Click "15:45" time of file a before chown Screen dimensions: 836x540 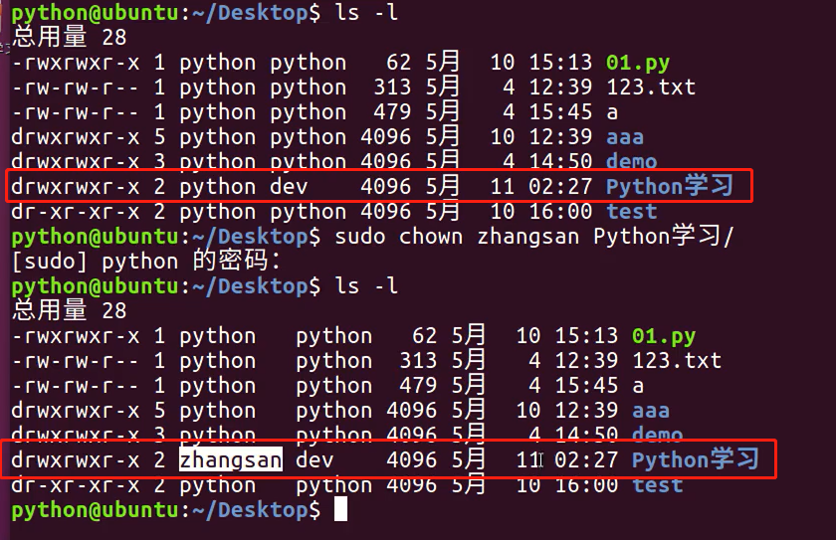point(560,112)
